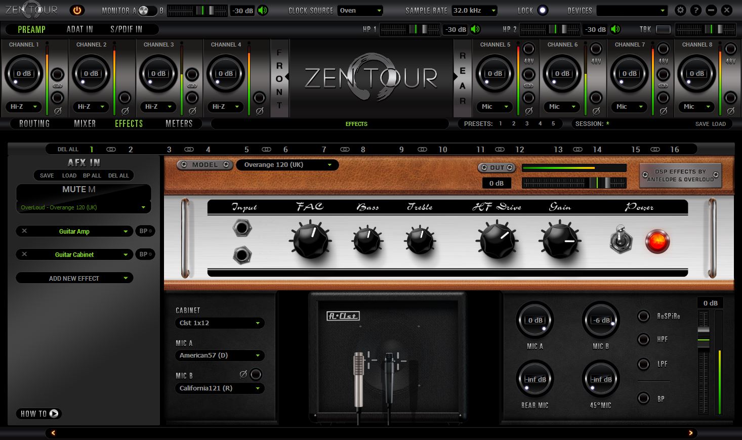Viewport: 742px width, 440px height.
Task: Open the Clock Source dropdown
Action: 360,10
